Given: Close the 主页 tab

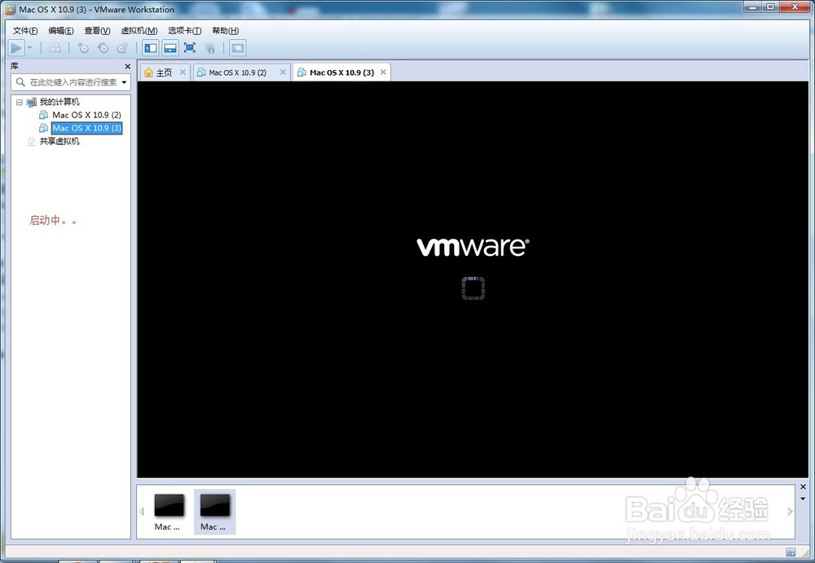Looking at the screenshot, I should coord(183,73).
